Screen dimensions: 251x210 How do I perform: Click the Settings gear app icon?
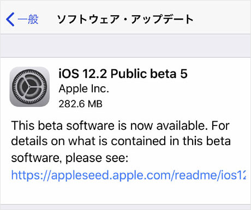coord(29,87)
